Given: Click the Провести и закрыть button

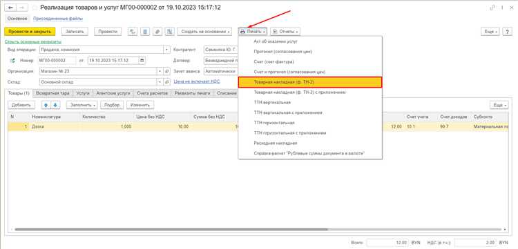Looking at the screenshot, I should click(x=30, y=32).
